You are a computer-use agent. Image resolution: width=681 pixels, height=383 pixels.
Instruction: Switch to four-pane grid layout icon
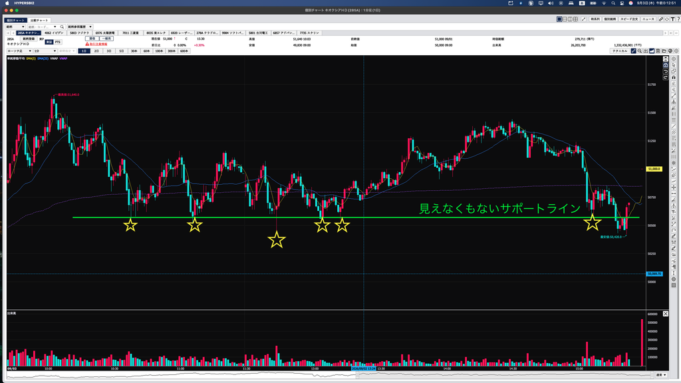[x=575, y=19]
